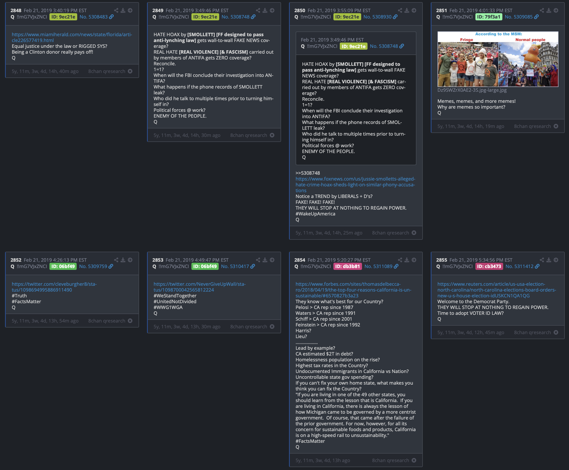Download post 2851 via download icon
The image size is (569, 470).
click(549, 10)
